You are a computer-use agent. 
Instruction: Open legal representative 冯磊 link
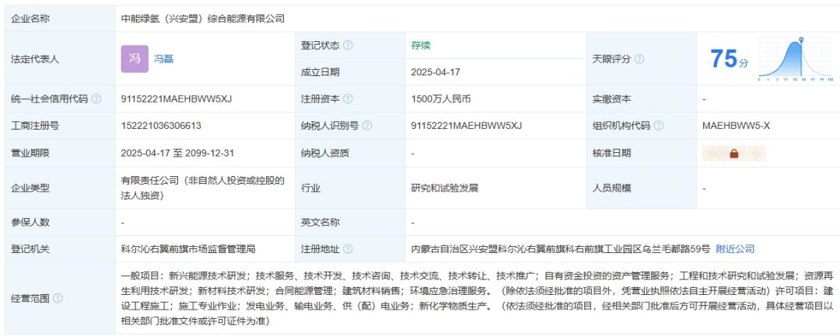tap(164, 59)
